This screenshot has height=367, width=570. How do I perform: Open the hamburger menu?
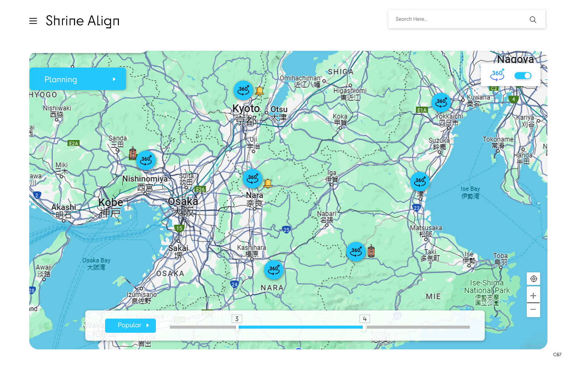33,21
